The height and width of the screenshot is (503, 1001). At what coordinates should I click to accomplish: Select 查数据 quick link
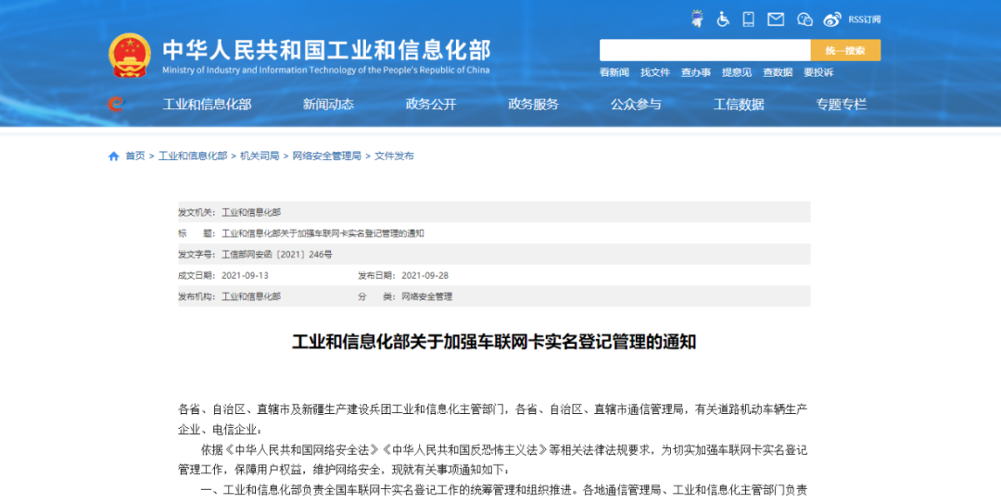(778, 72)
